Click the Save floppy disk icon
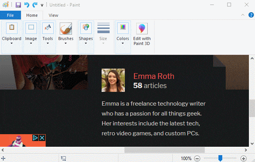The width and height of the screenshot is (255, 162). (x=18, y=5)
